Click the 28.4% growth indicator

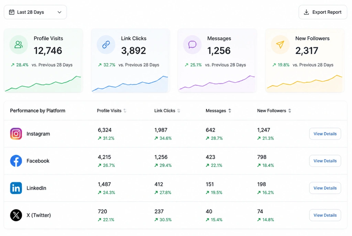[20, 65]
